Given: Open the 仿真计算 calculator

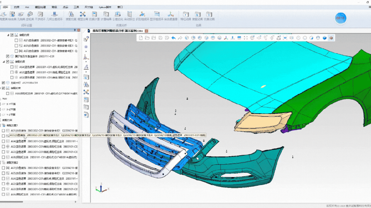Looking at the screenshot, I should (x=94, y=16).
